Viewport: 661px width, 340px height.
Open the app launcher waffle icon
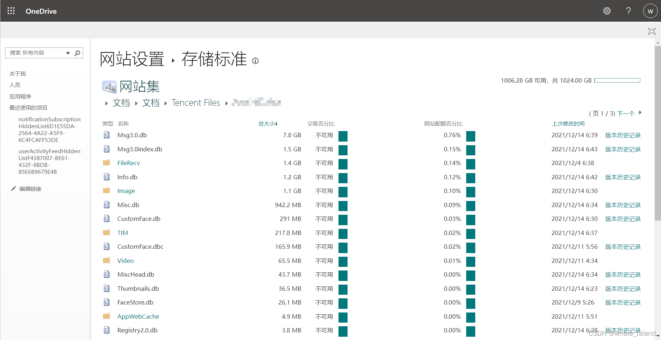click(x=11, y=11)
